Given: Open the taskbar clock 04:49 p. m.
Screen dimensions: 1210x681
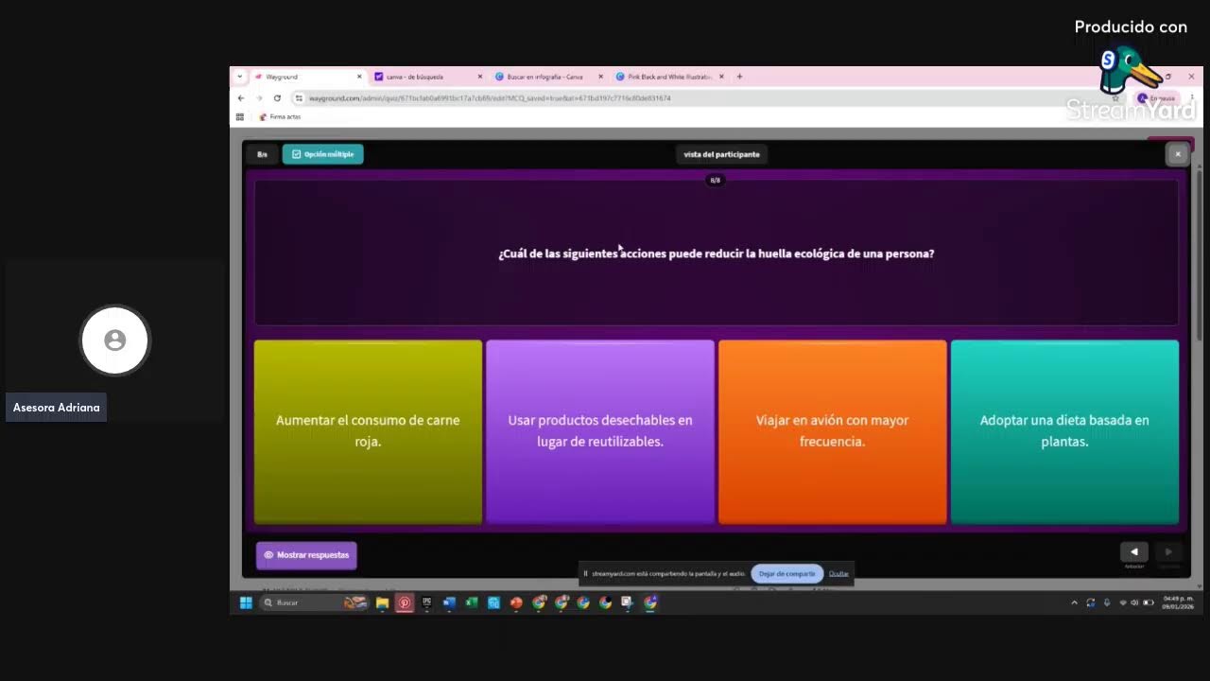Looking at the screenshot, I should coord(1178,602).
